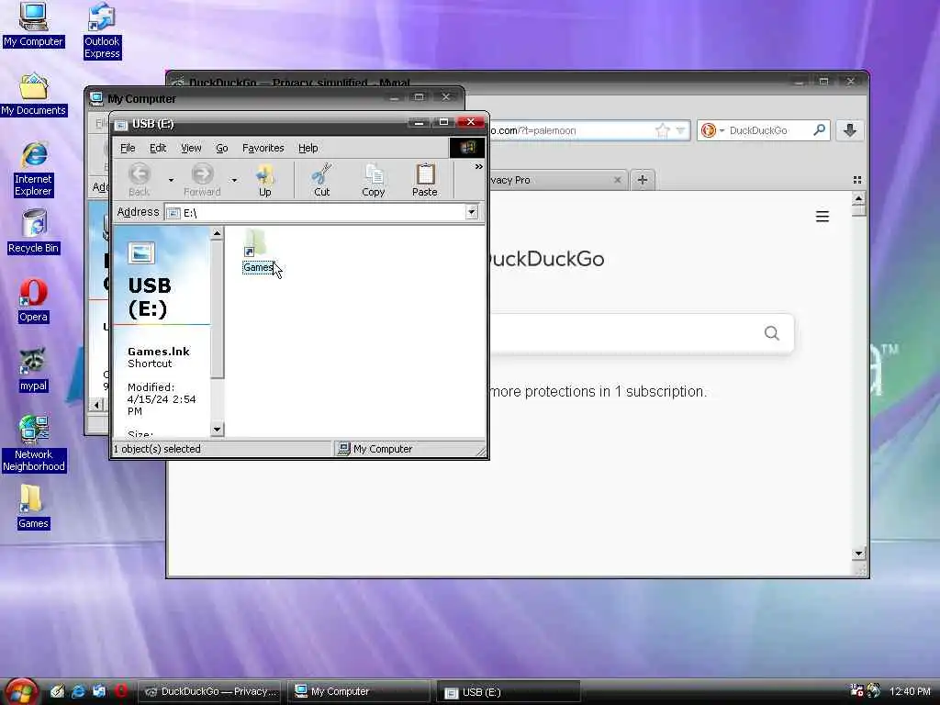Switch to USB (E:) taskbar button

pyautogui.click(x=508, y=692)
